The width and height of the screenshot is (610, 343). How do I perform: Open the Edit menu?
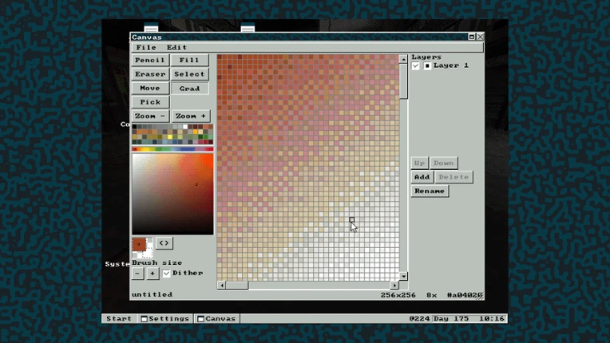(x=176, y=47)
